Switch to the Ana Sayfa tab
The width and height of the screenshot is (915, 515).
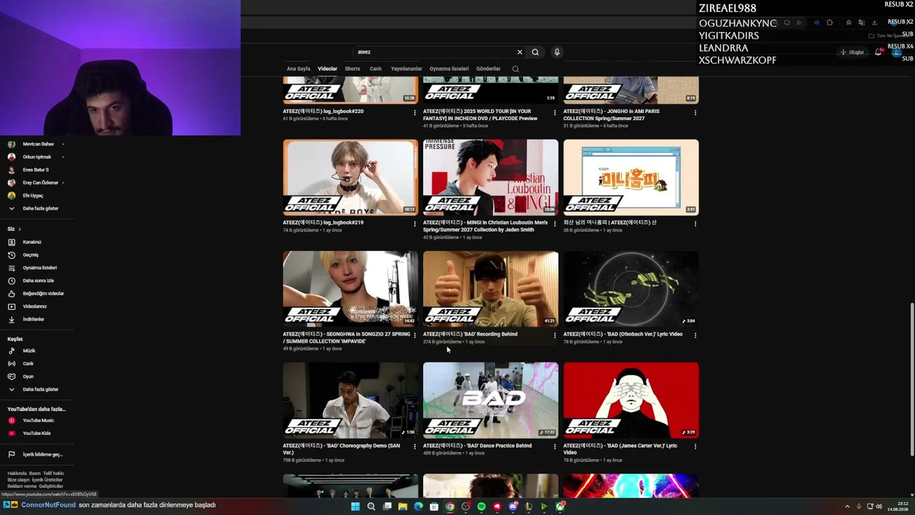[298, 69]
